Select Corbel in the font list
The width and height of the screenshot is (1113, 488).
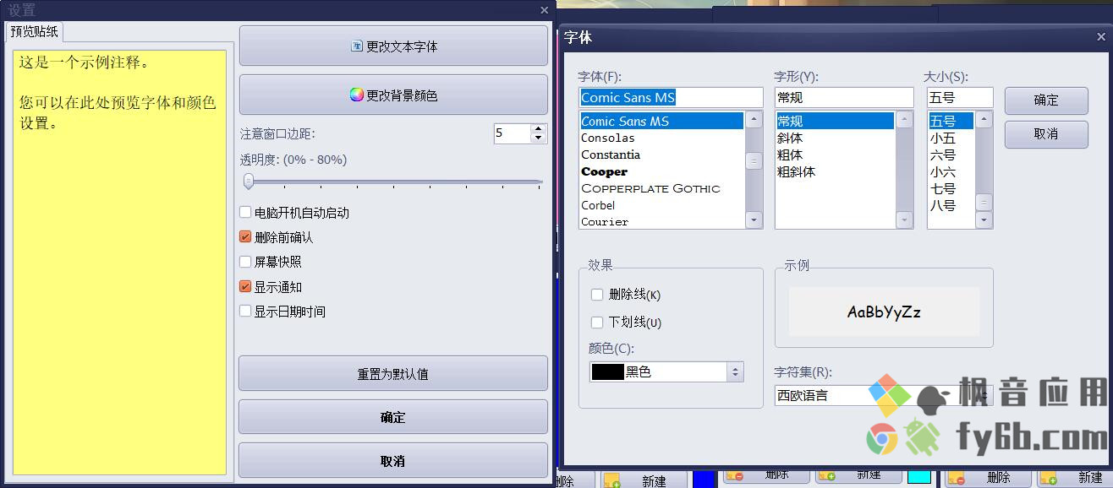(x=661, y=205)
